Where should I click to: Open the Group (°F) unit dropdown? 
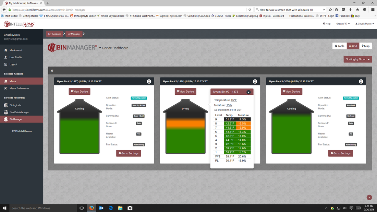point(343,24)
